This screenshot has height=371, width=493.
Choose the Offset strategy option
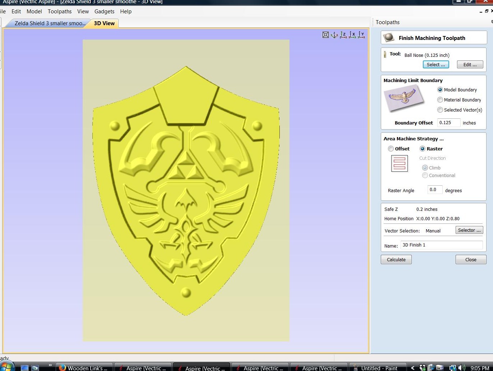[x=391, y=149]
